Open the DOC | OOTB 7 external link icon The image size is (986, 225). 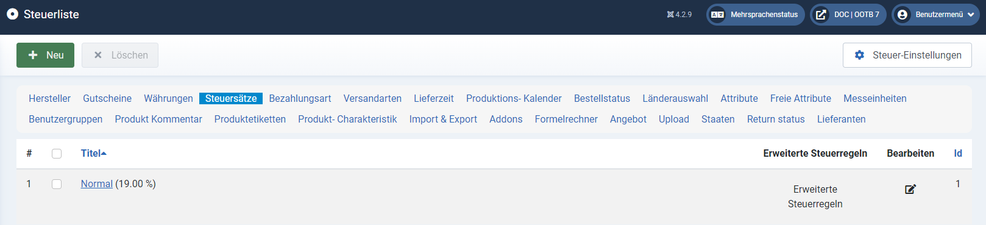821,15
